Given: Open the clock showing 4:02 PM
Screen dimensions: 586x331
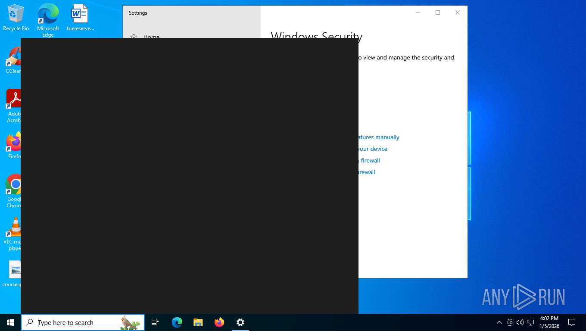Looking at the screenshot, I should (x=549, y=322).
